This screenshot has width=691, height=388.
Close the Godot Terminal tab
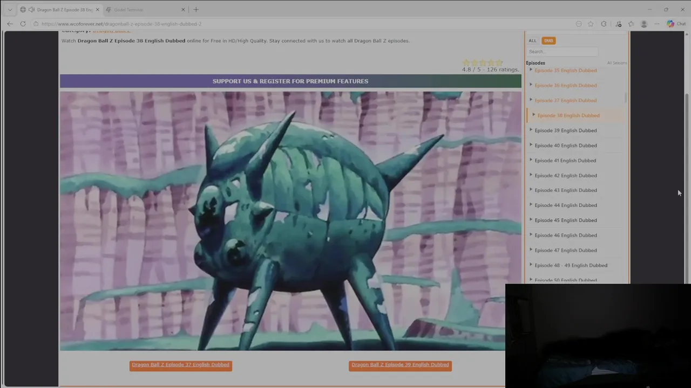[x=183, y=10]
